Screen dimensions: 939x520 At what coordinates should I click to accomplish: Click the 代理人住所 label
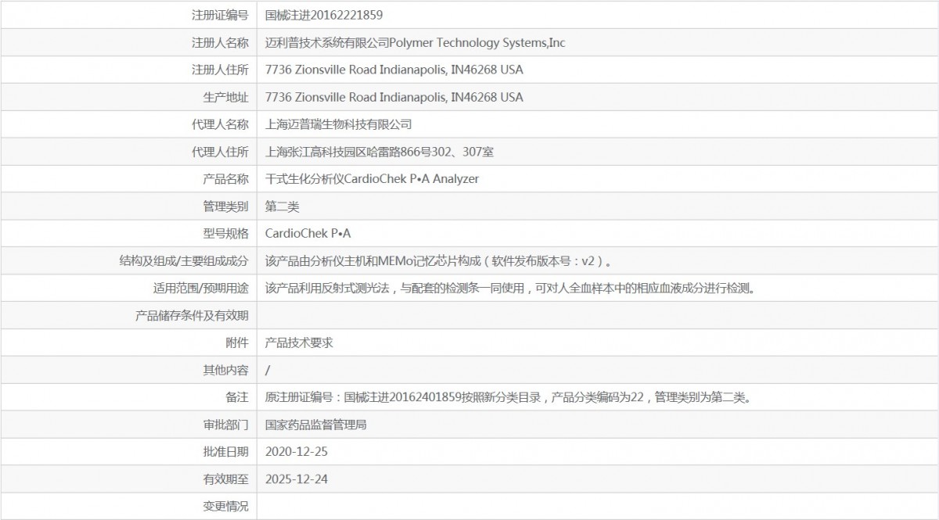(x=220, y=152)
